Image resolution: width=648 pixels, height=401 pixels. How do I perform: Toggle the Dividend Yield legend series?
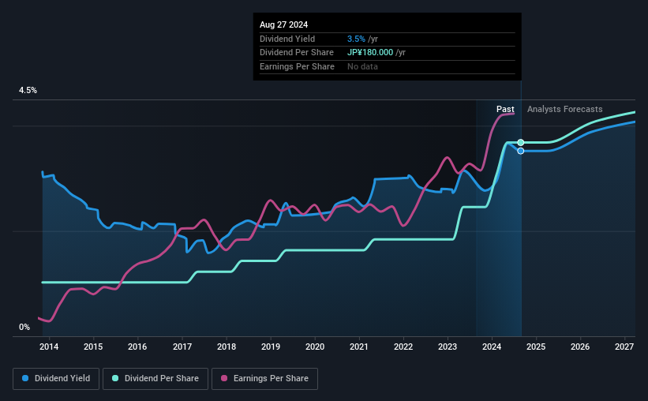56,379
